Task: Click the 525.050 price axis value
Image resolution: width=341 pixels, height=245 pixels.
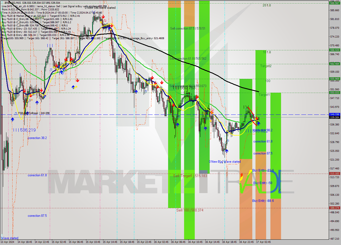Action: [335, 151]
